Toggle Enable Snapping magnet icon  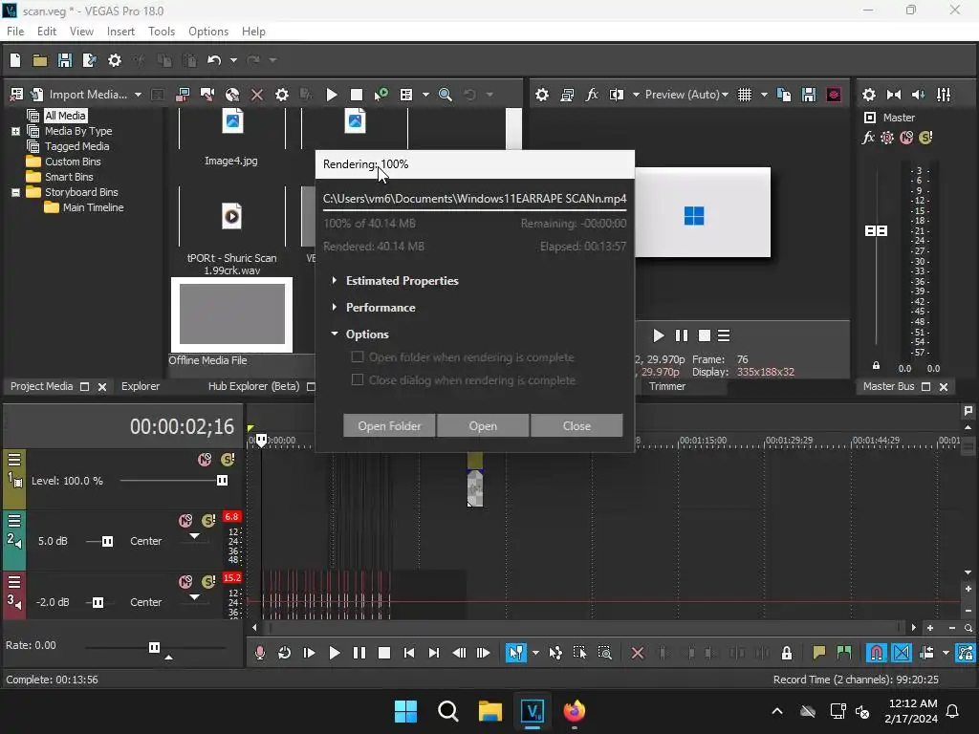(877, 653)
